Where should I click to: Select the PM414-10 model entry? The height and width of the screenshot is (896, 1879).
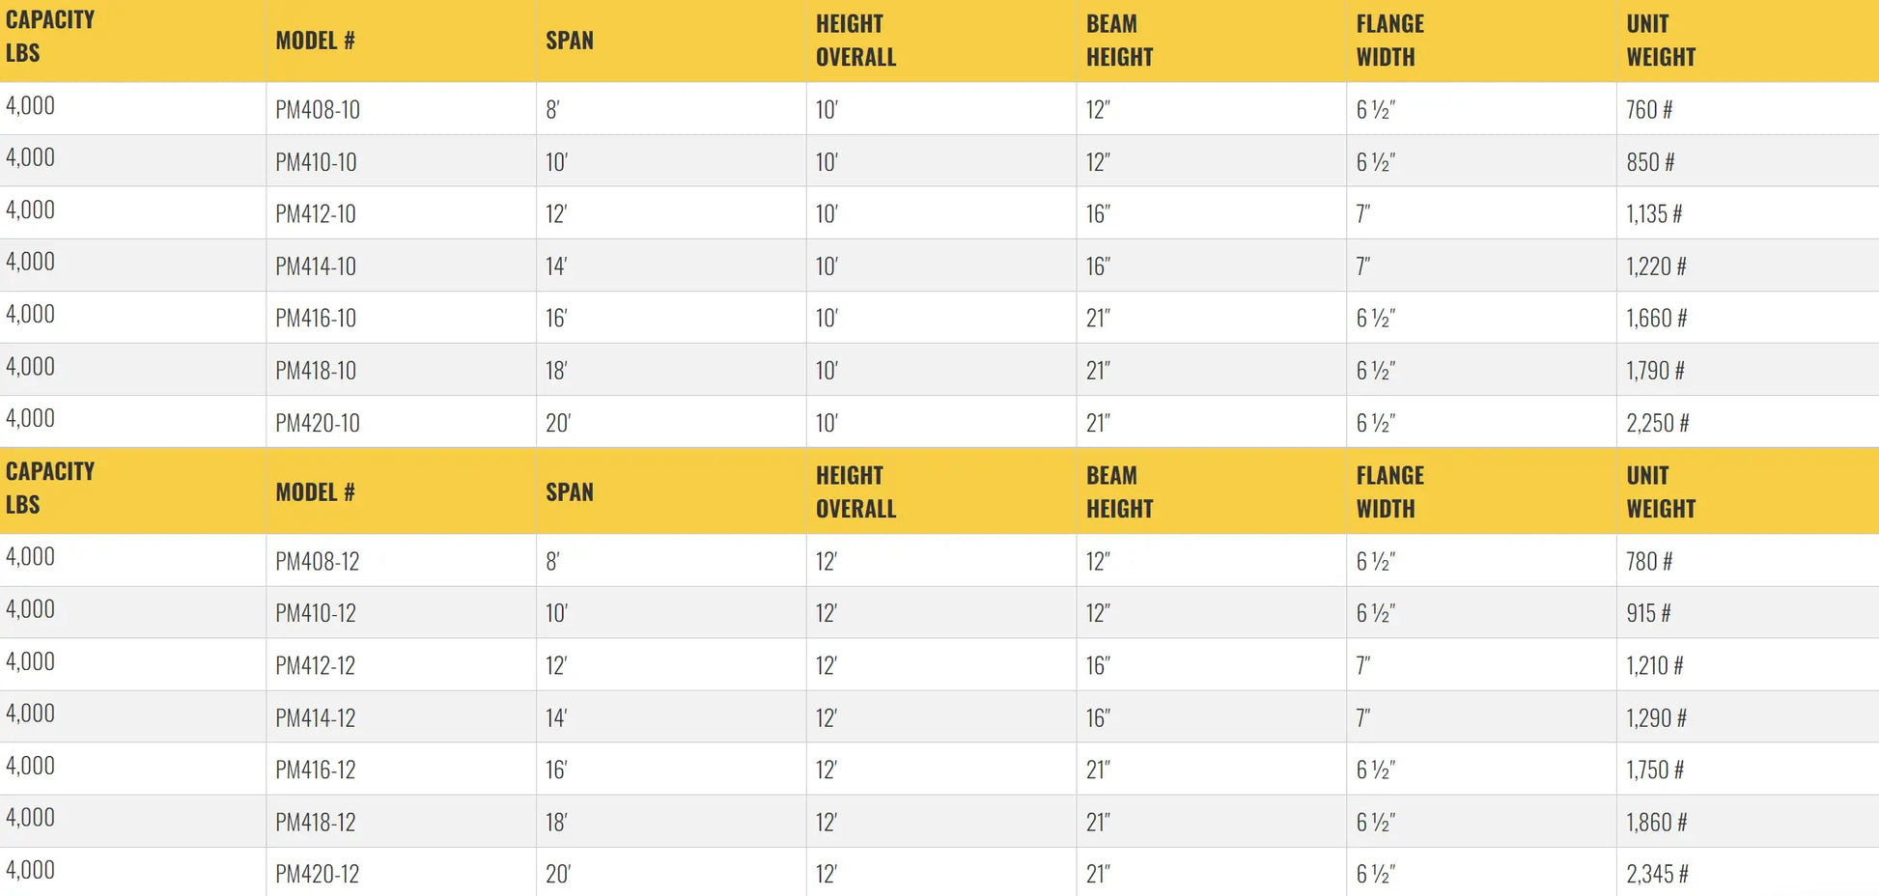point(316,266)
